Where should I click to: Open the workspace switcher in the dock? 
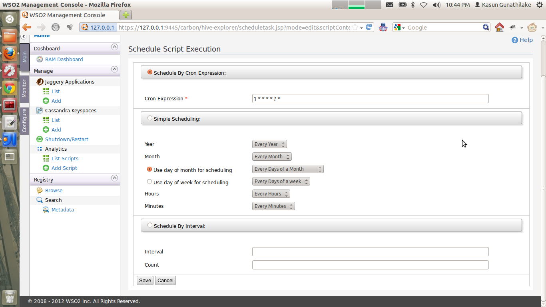(10, 157)
